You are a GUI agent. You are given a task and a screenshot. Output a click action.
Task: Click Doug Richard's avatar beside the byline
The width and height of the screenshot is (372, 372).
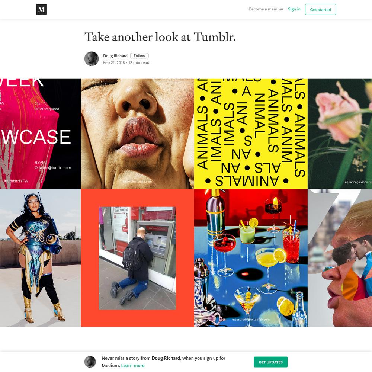[92, 59]
